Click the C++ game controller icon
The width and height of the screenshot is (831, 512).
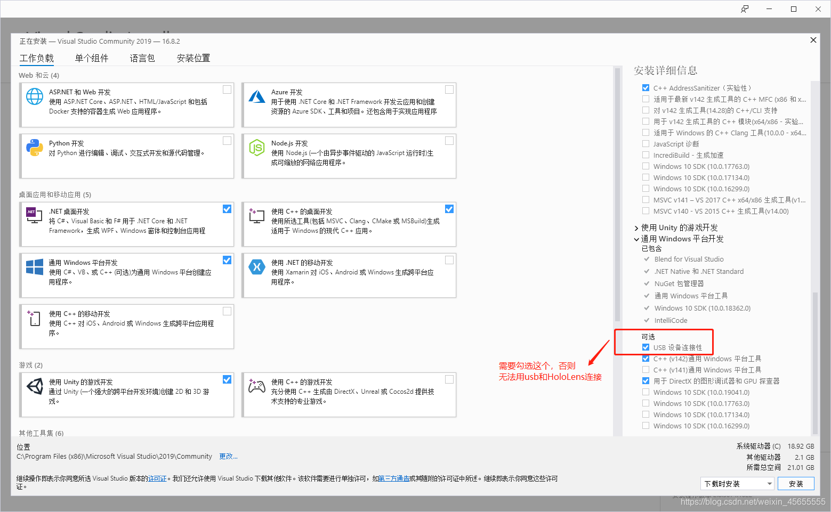[257, 386]
